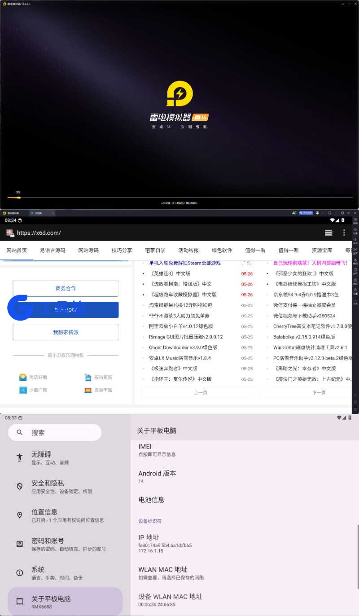Click the accessibility person icon
The height and width of the screenshot is (616, 359).
pos(20,457)
